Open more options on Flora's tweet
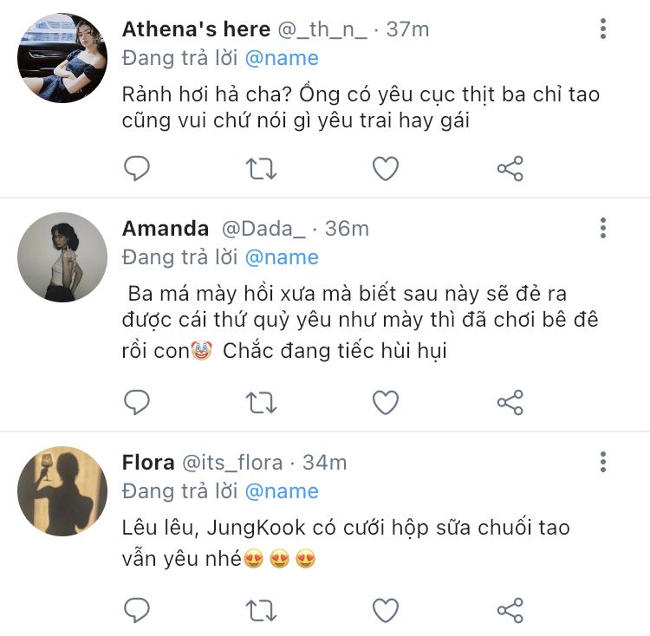Screen dimensions: 650x636 point(603,462)
